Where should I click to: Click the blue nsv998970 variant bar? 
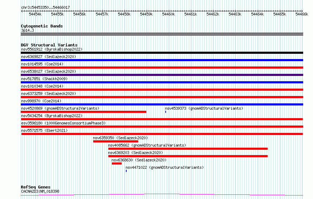[162, 104]
